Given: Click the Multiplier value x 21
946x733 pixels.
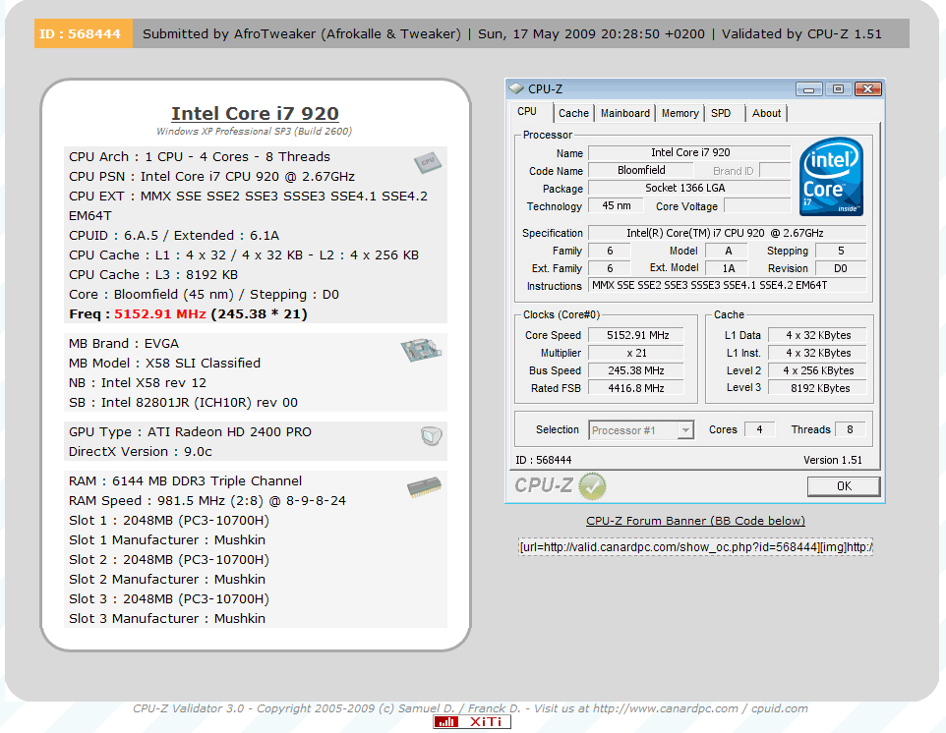Looking at the screenshot, I should [x=636, y=354].
